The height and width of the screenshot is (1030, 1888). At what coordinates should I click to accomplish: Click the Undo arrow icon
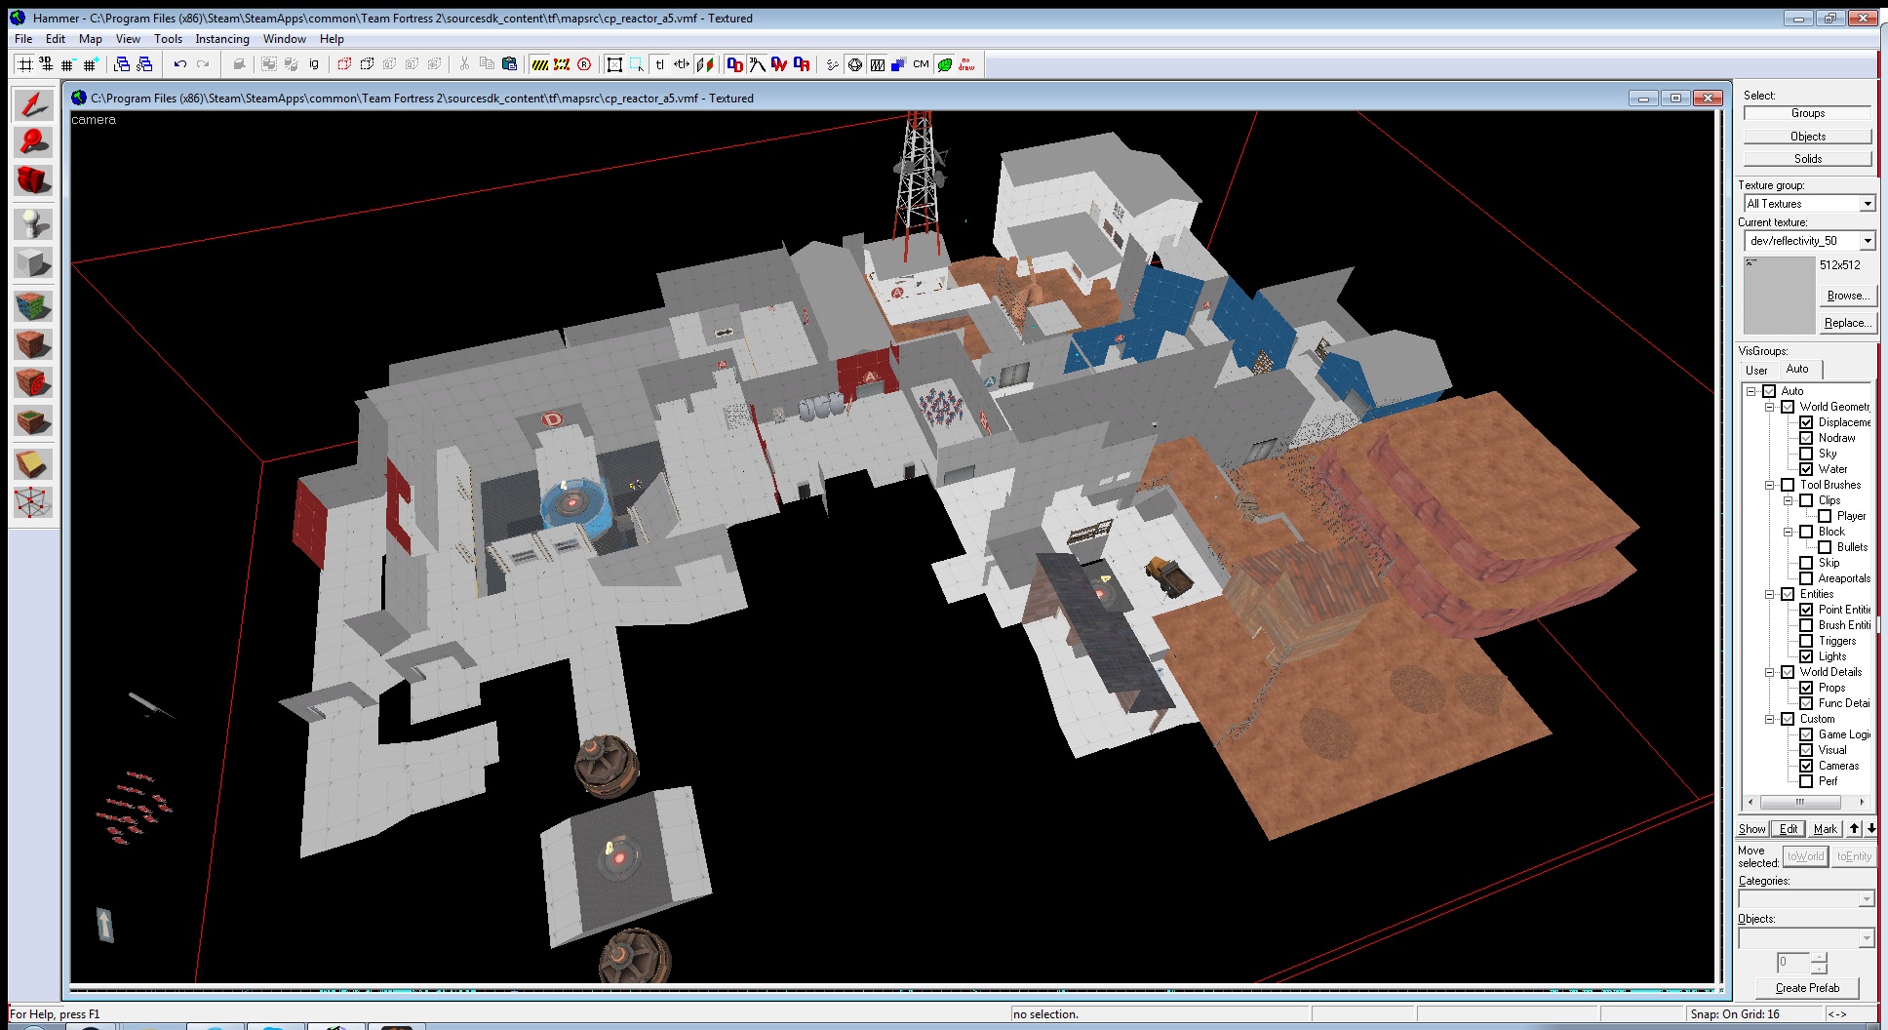(180, 64)
